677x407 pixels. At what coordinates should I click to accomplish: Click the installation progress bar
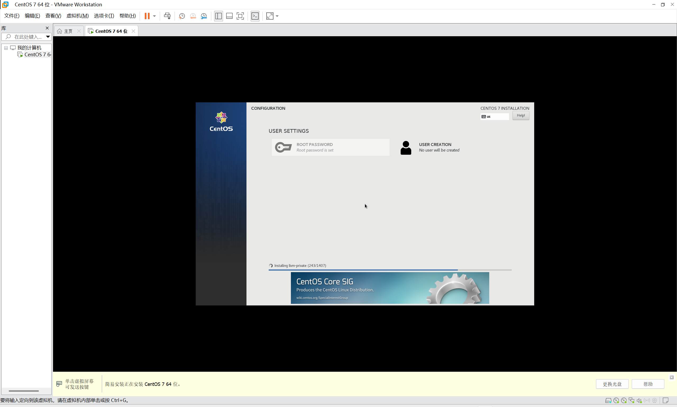click(x=390, y=270)
